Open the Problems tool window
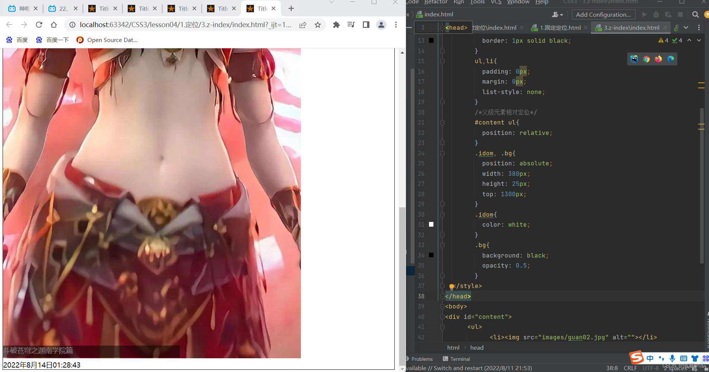709x372 pixels. pos(419,359)
